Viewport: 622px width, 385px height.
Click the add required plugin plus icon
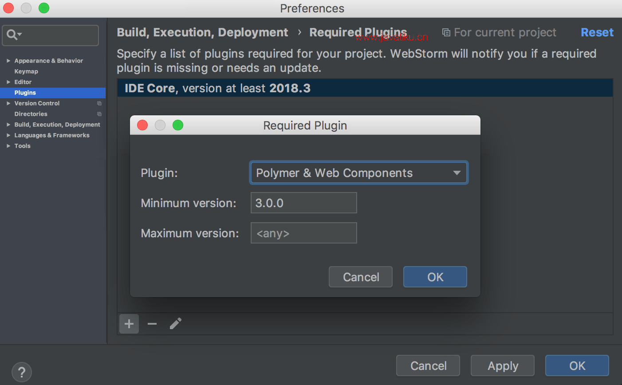coord(129,324)
